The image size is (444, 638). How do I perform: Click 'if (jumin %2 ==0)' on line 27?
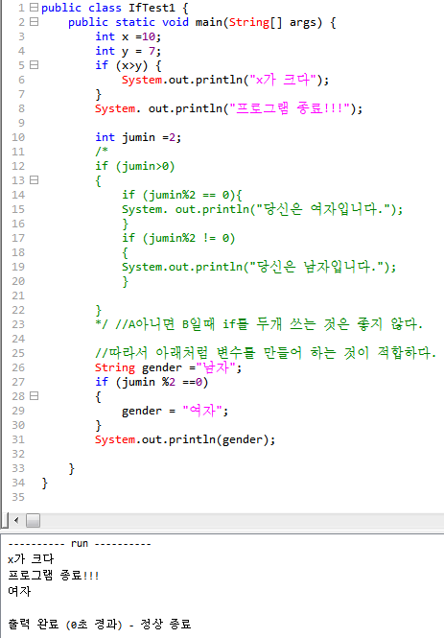[x=152, y=382]
